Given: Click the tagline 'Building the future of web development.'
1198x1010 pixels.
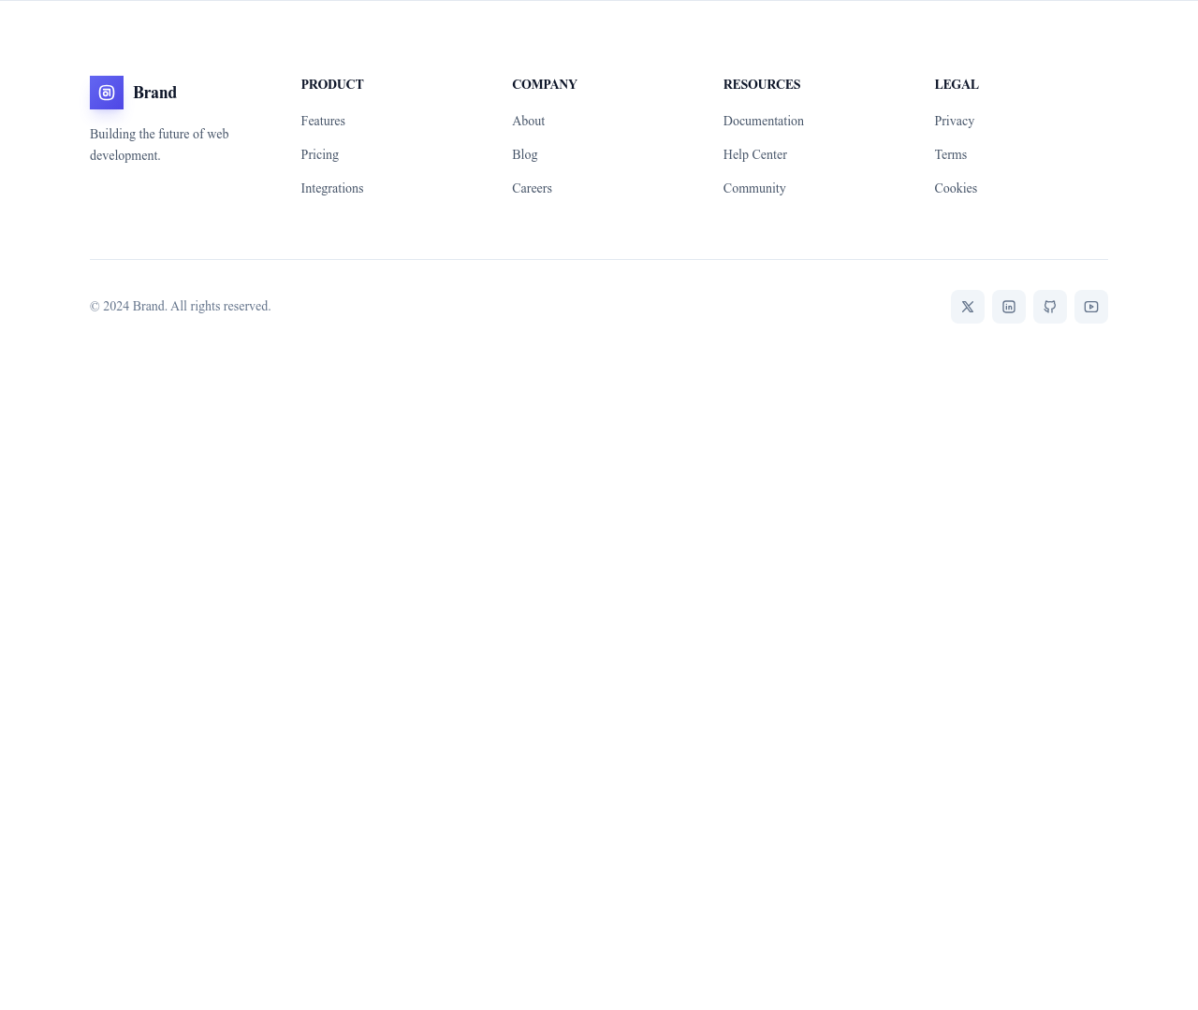Looking at the screenshot, I should (x=159, y=145).
